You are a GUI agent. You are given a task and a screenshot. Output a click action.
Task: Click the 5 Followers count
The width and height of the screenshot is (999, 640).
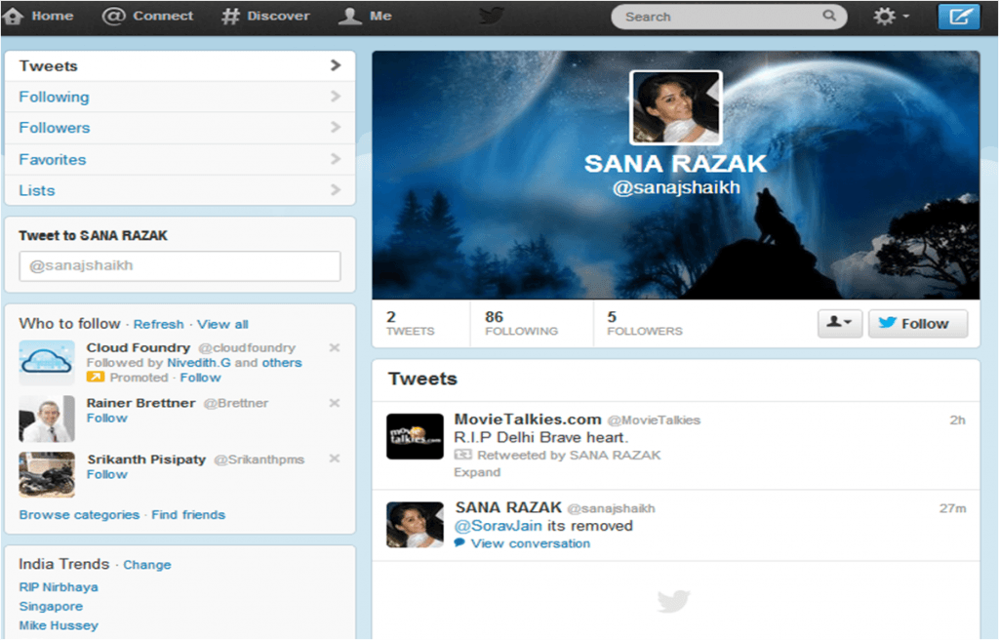[x=644, y=323]
